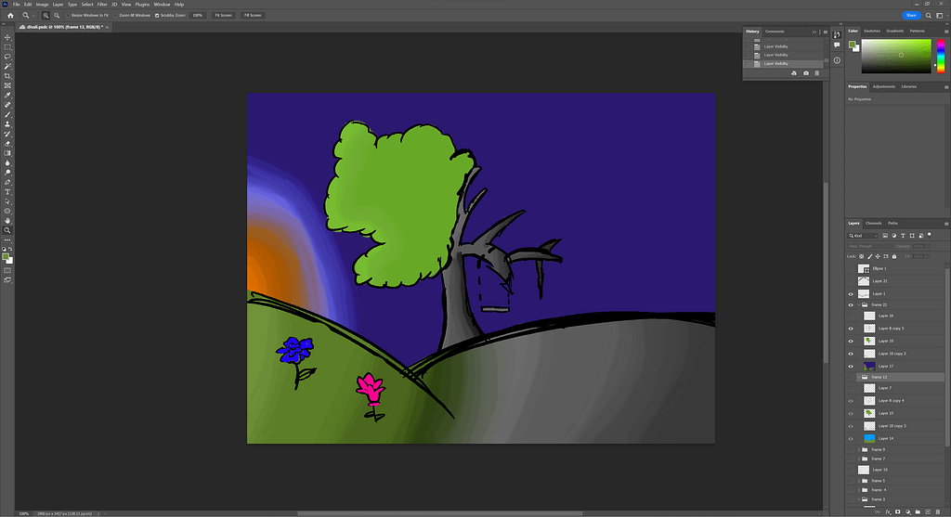Click the Fit Screen button

(224, 16)
